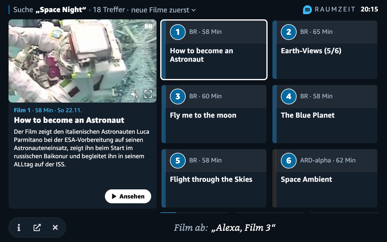The width and height of the screenshot is (387, 242).
Task: Click the clock showing 20:15
Action: pos(369,9)
